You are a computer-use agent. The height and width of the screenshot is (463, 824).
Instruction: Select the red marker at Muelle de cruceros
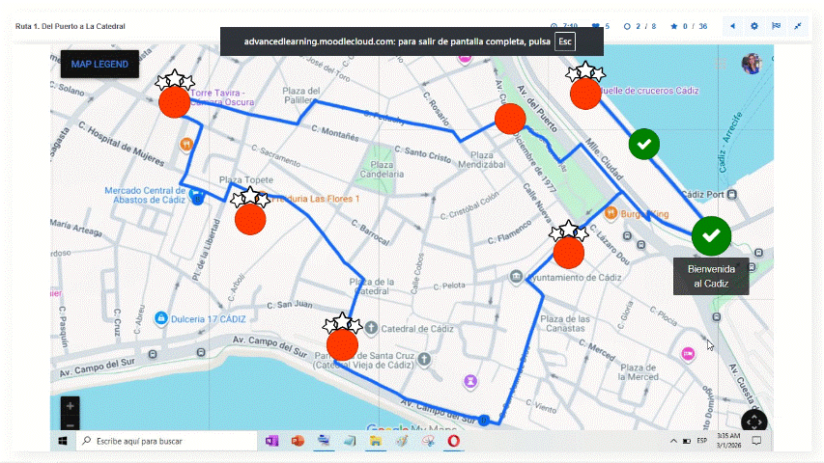(x=585, y=94)
